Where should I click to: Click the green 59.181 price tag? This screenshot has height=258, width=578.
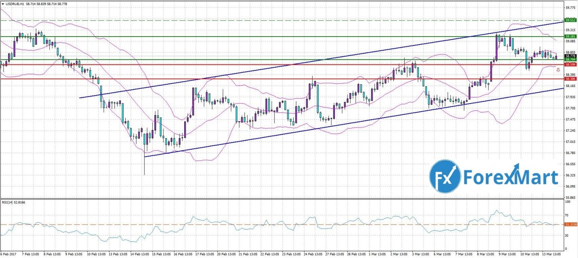tap(570, 37)
